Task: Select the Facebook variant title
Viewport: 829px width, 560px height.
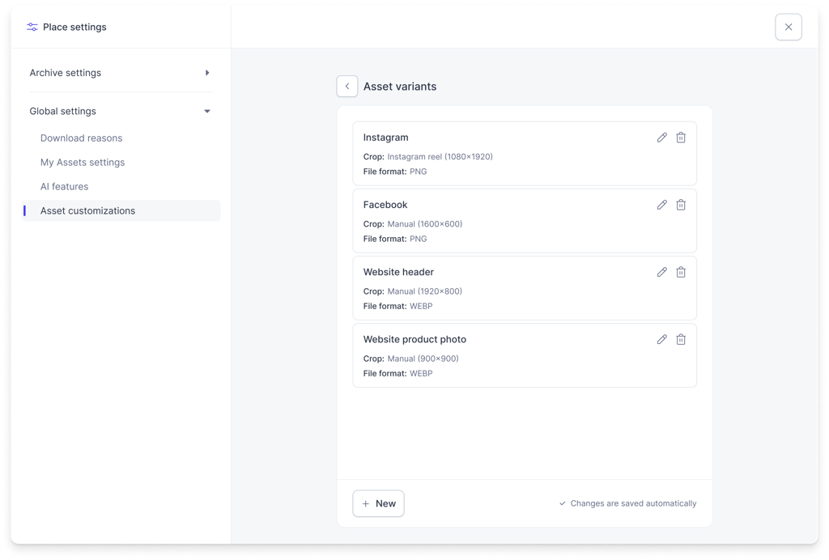Action: pos(385,205)
